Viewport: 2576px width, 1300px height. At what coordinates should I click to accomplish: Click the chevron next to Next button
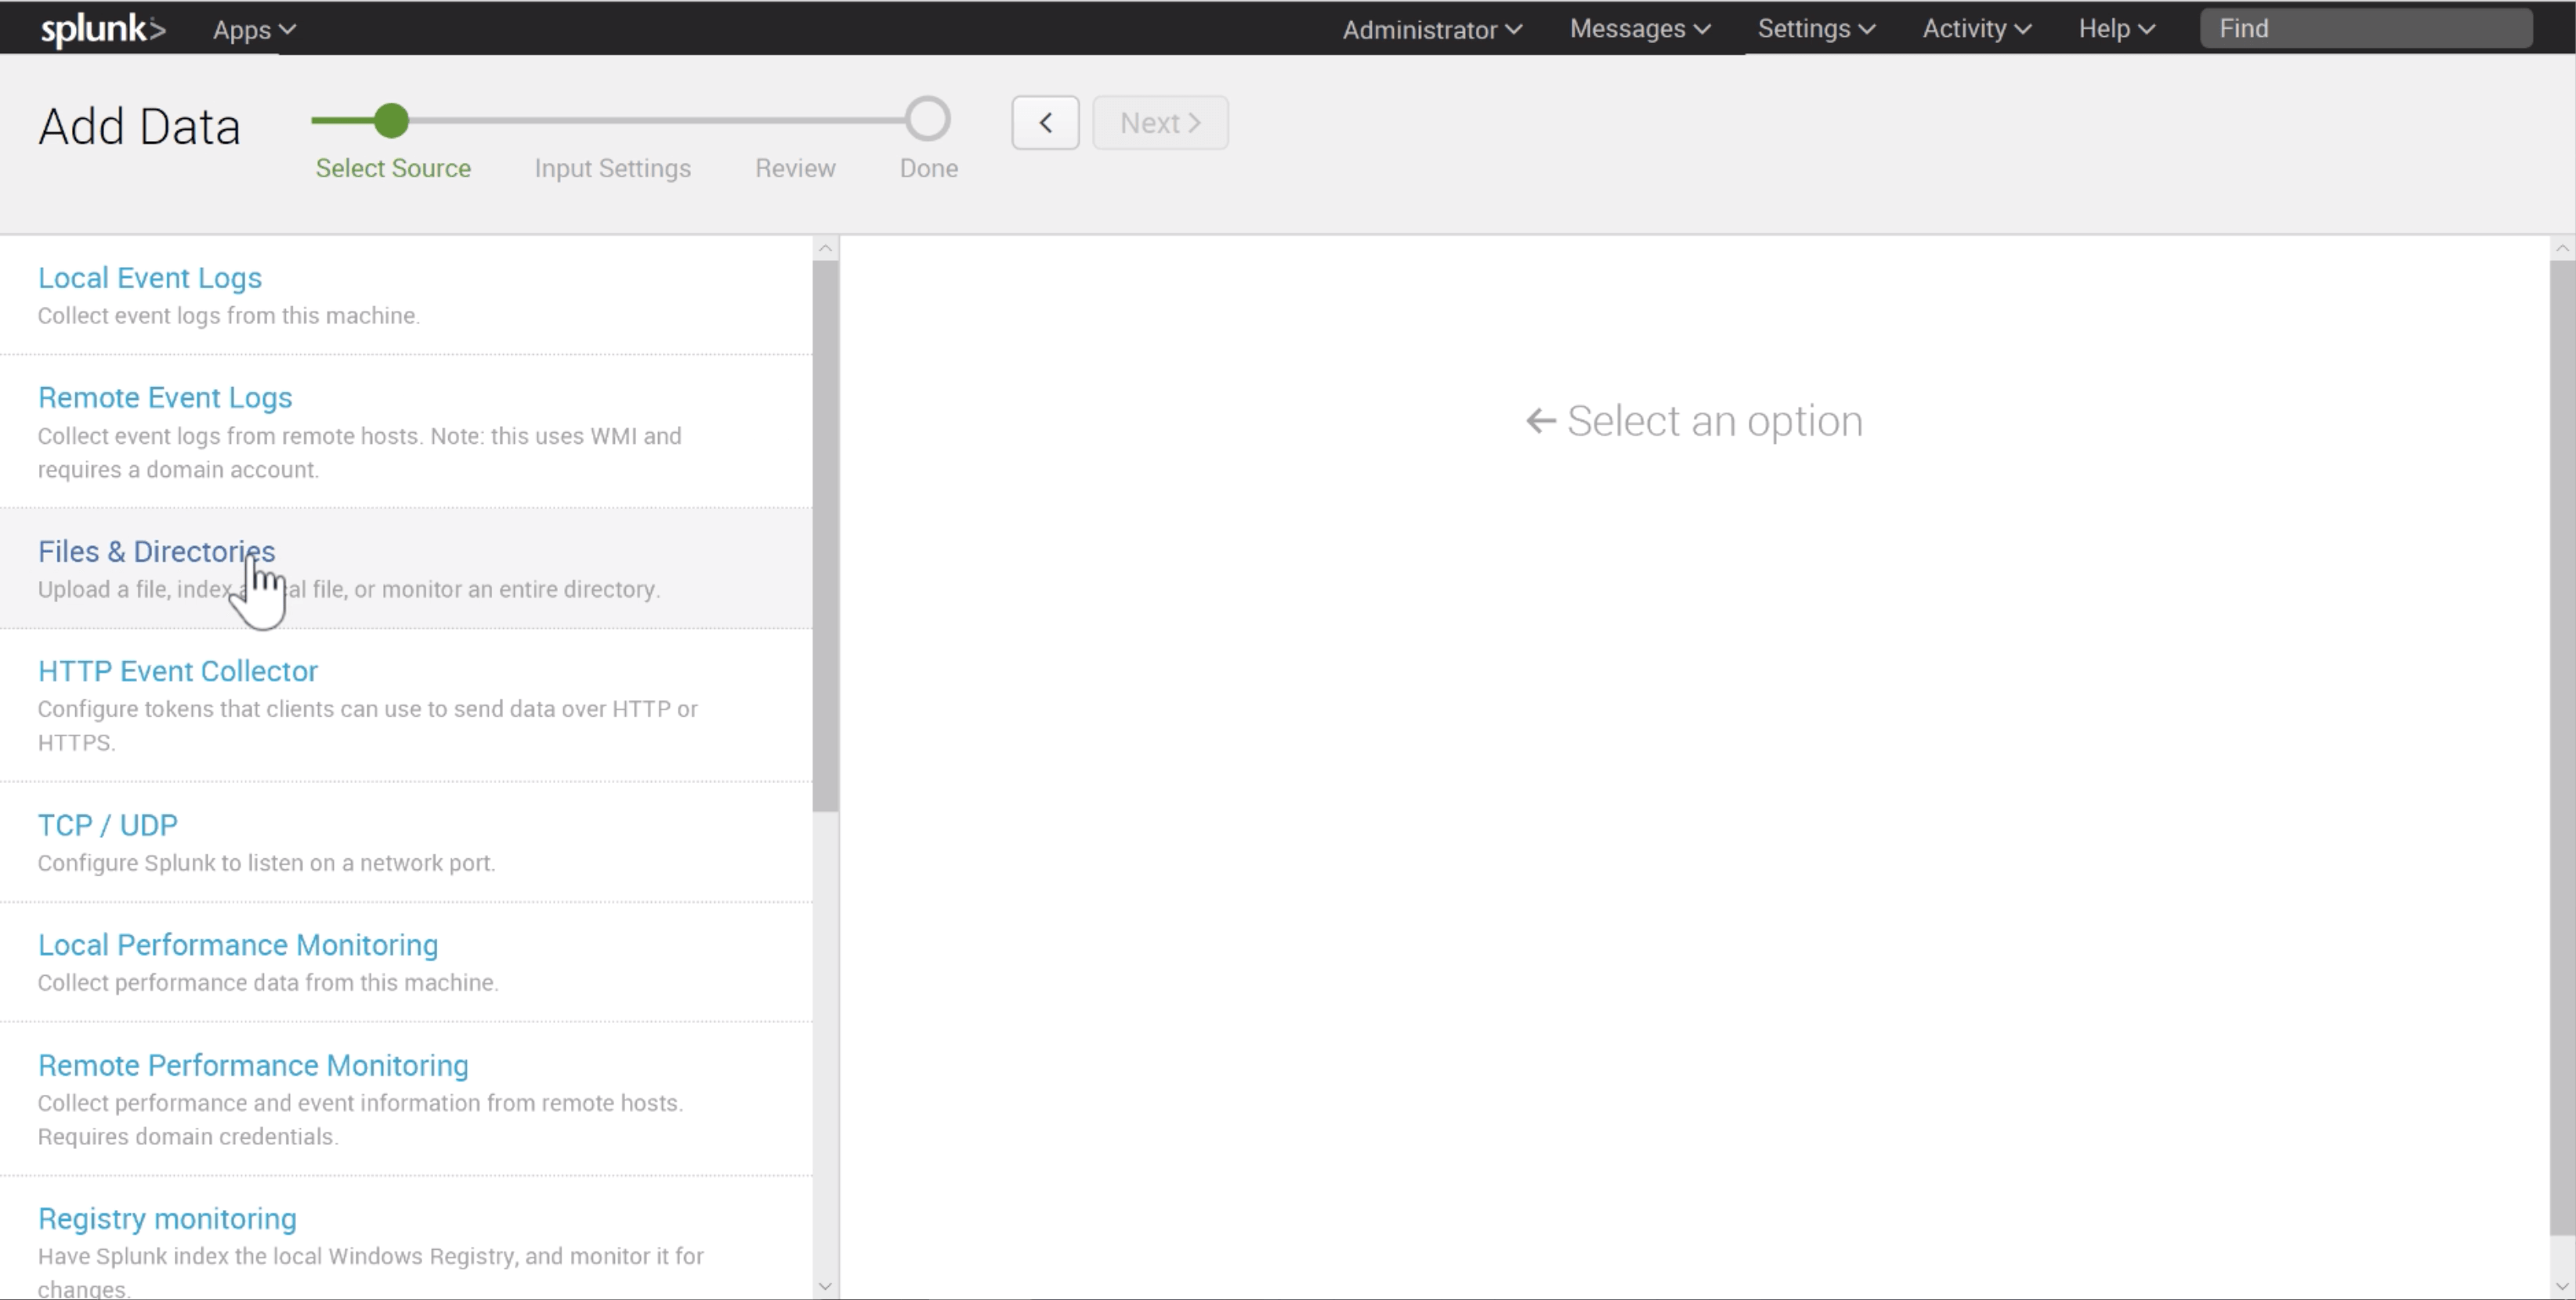[1197, 122]
